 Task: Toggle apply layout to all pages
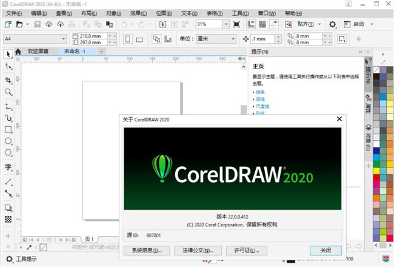(156, 39)
